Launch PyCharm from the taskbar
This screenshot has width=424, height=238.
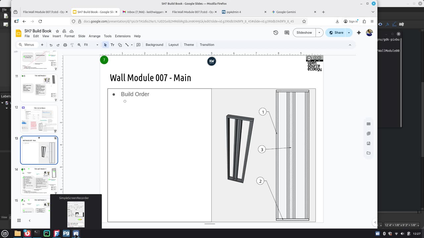click(x=47, y=233)
